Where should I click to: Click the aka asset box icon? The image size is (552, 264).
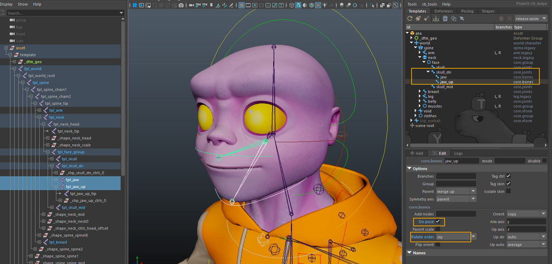click(413, 33)
